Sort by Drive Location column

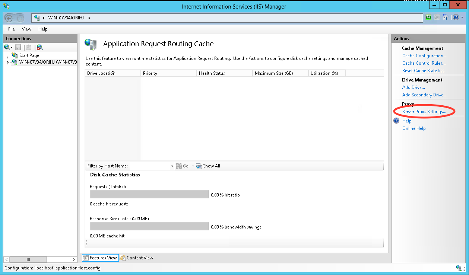coord(113,73)
